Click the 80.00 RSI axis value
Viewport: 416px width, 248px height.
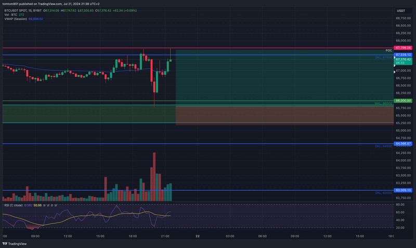tap(400, 204)
